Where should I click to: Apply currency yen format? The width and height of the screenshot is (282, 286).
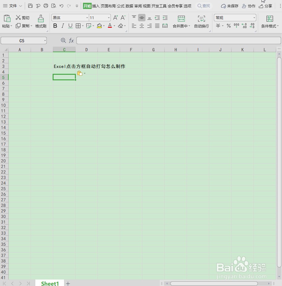coord(218,26)
